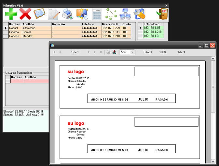219x166 pixels.
Task: Click the EXIT door icon
Action: click(162, 14)
